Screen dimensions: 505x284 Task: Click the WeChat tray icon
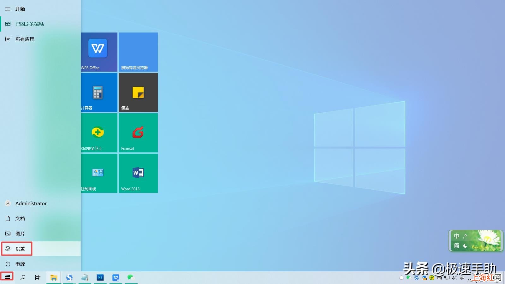409,278
